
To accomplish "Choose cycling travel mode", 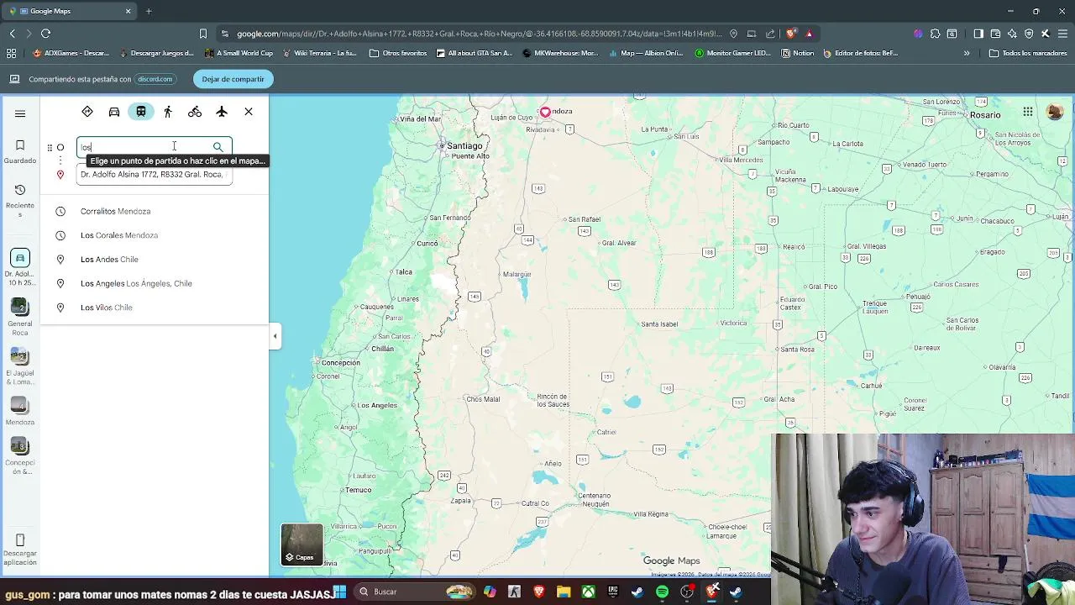I will pyautogui.click(x=195, y=112).
